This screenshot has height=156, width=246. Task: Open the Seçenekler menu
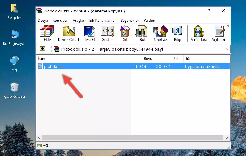pyautogui.click(x=130, y=21)
